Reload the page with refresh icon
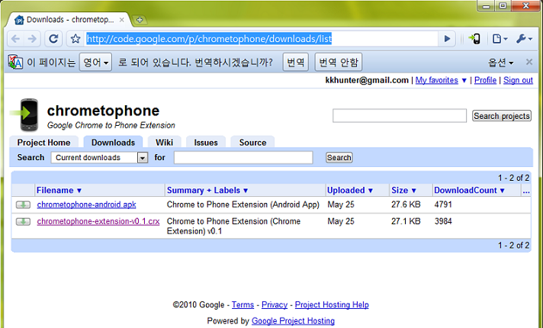Screen dimensions: 543x328 click(x=53, y=39)
